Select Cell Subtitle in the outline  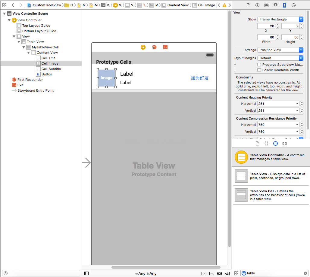51,69
